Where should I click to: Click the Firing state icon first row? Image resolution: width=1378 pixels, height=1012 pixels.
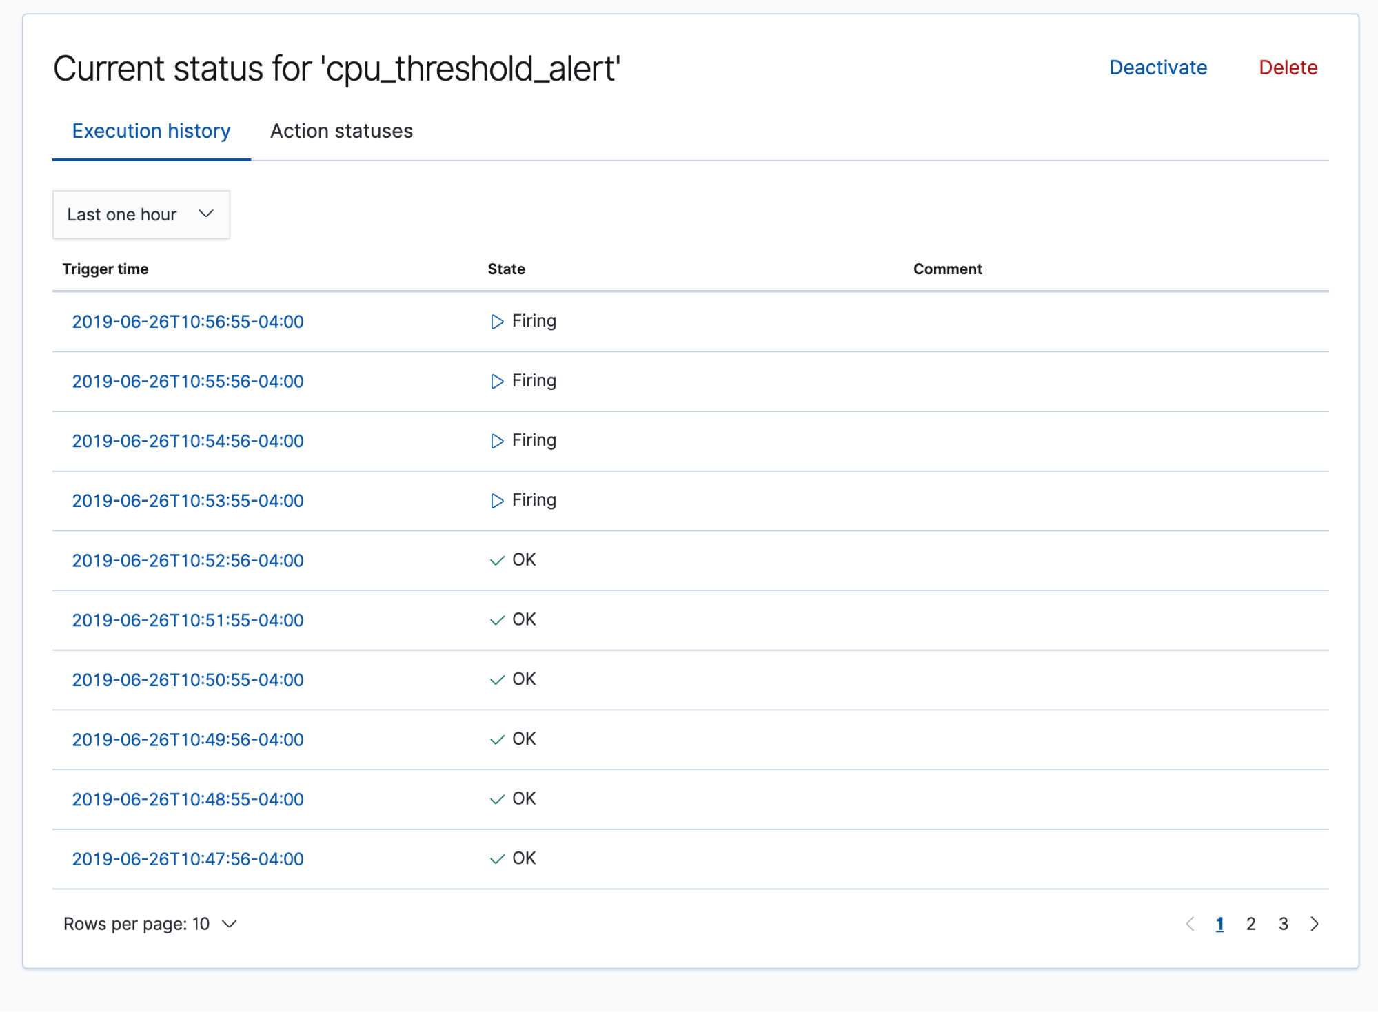494,320
